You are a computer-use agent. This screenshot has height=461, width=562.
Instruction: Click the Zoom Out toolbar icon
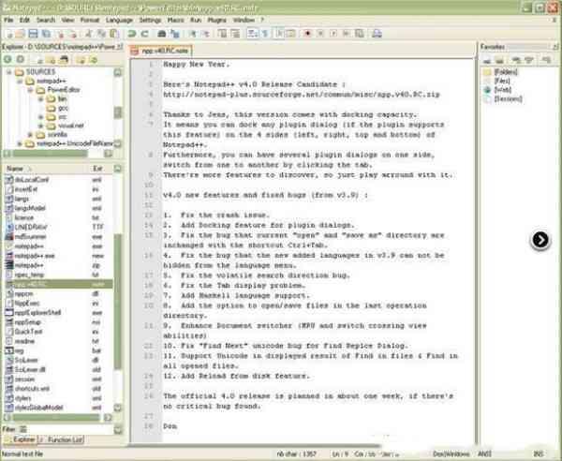(206, 34)
